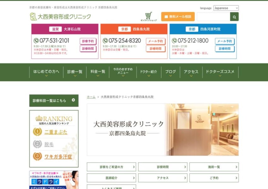Image resolution: width=268 pixels, height=189 pixels.
Task: Expand the はじめての方へ menu
Action: click(46, 72)
